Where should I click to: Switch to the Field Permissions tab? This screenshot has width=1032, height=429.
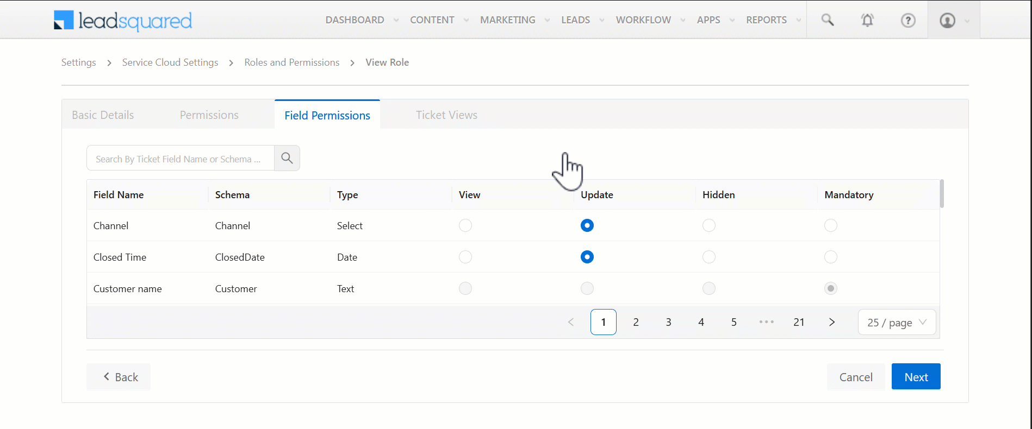pos(327,115)
